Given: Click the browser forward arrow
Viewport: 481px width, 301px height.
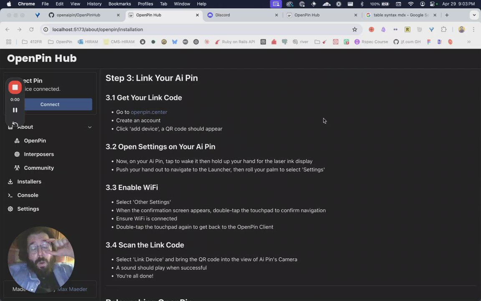Looking at the screenshot, I should coord(19,30).
